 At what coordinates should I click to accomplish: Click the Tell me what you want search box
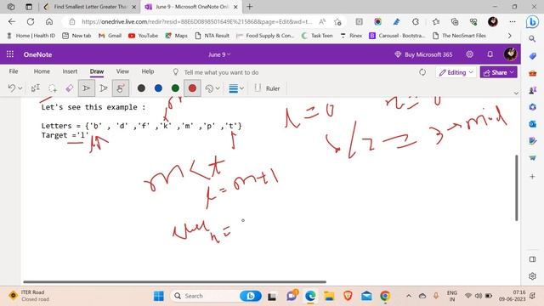221,72
